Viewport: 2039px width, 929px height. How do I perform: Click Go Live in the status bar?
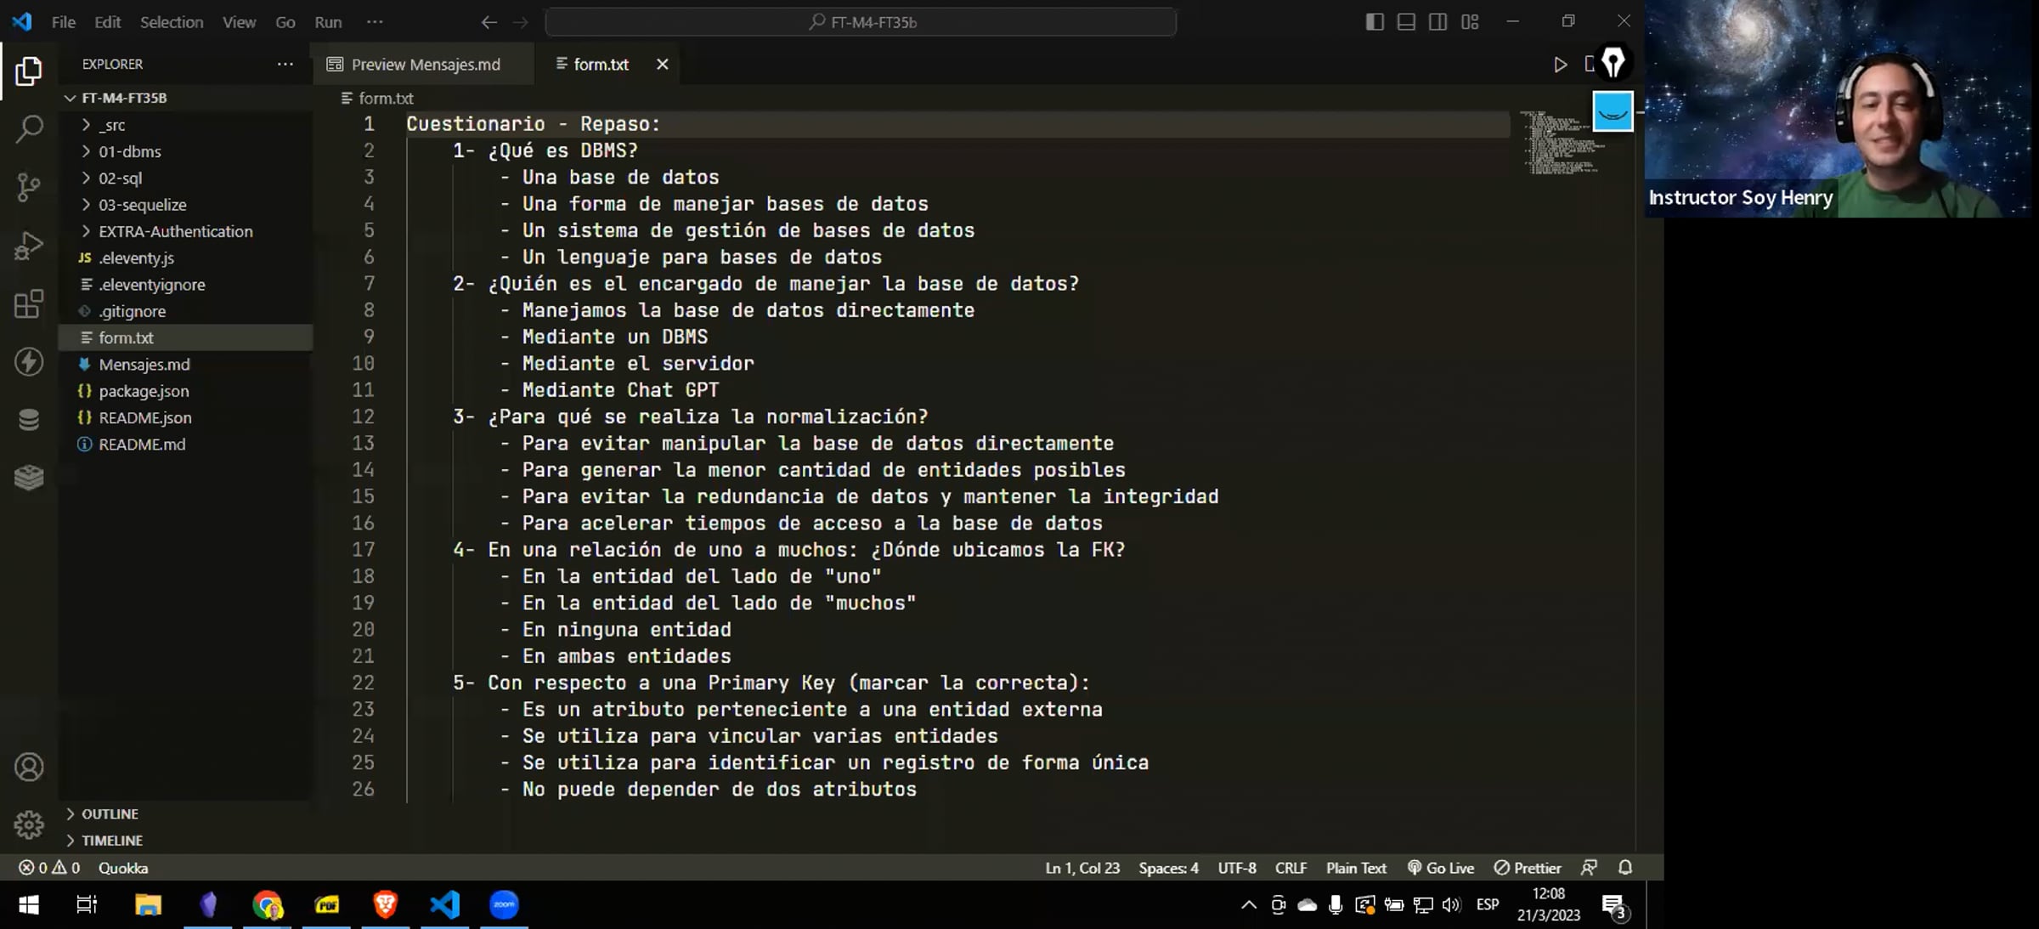tap(1441, 868)
